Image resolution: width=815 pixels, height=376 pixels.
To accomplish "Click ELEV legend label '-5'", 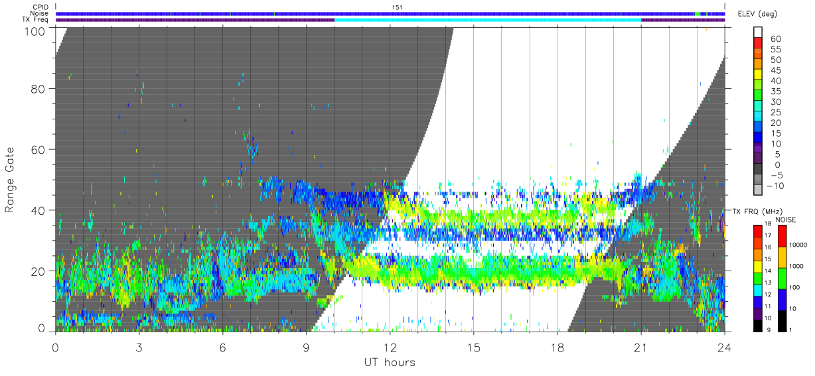I will coord(778,176).
